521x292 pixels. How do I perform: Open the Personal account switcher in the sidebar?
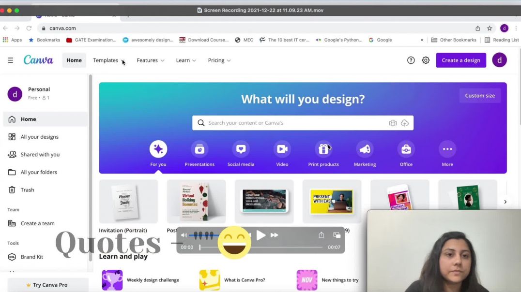(45, 94)
